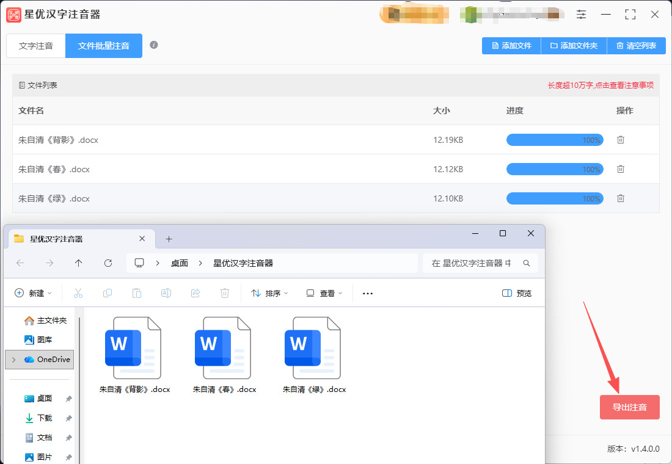Click trash icon for 朱自清《春》.docx
The height and width of the screenshot is (464, 672).
click(x=621, y=169)
